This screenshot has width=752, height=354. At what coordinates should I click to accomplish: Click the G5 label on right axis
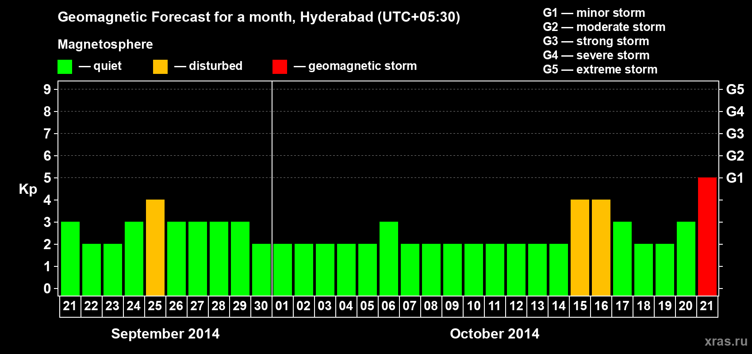735,89
